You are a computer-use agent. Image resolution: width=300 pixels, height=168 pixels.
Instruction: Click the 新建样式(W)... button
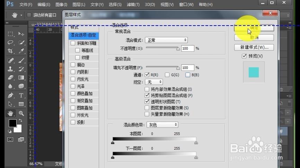[x=254, y=47]
